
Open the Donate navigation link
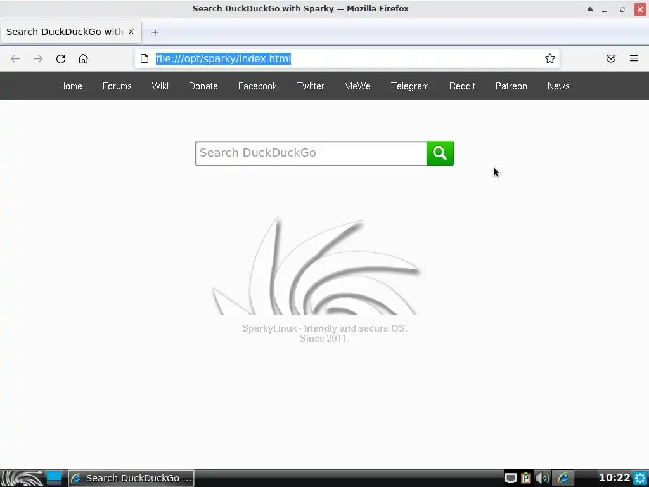tap(203, 86)
